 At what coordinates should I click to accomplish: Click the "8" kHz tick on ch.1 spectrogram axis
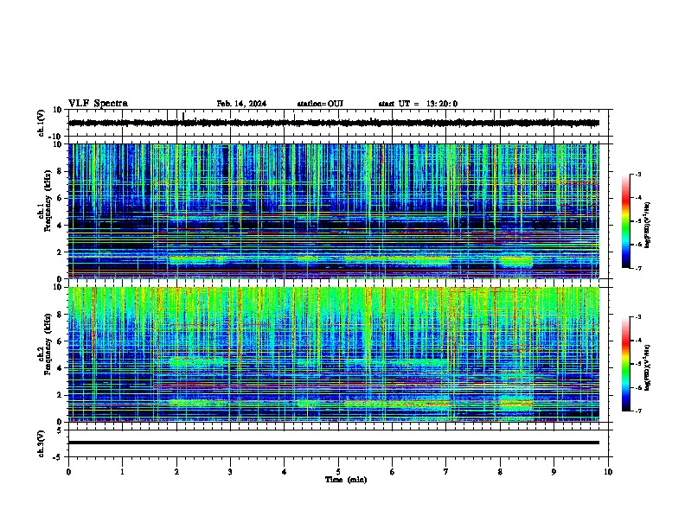[x=60, y=171]
